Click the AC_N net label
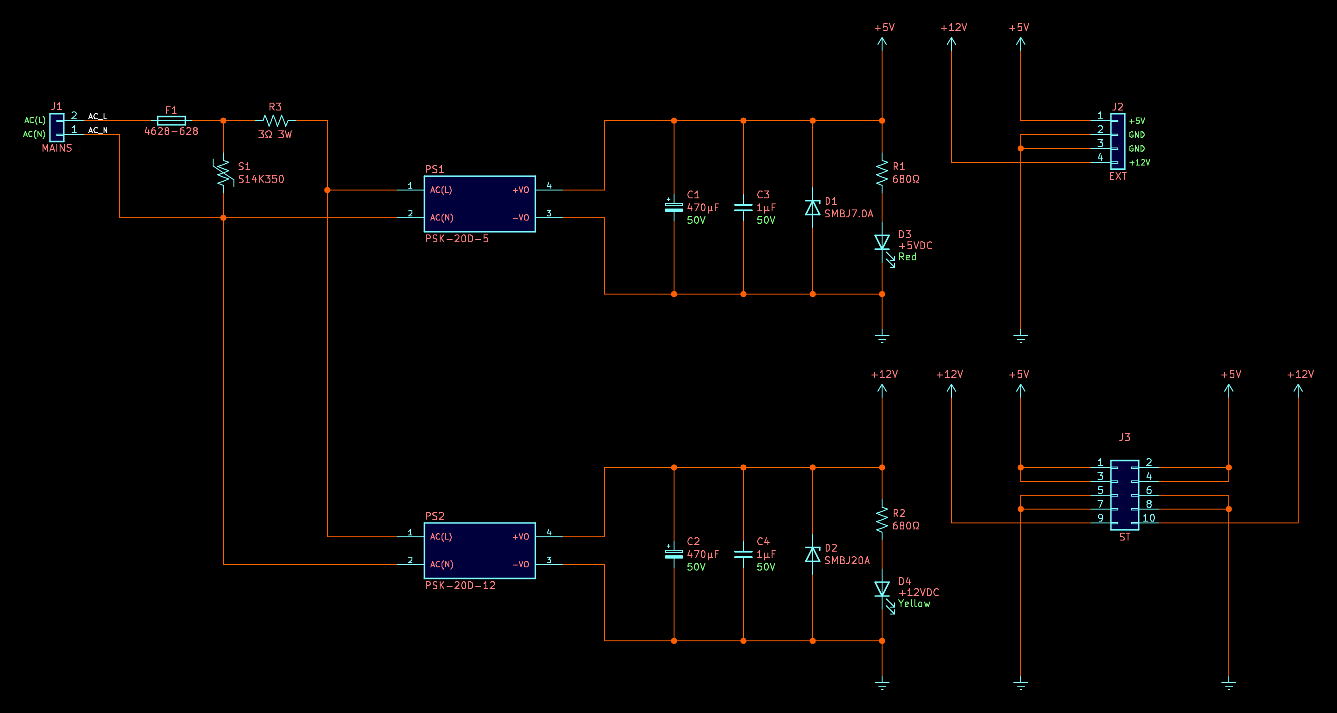This screenshot has height=713, width=1337. coord(98,130)
